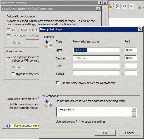Click the Socks port field
This screenshot has width=144, height=140.
coord(131,73)
